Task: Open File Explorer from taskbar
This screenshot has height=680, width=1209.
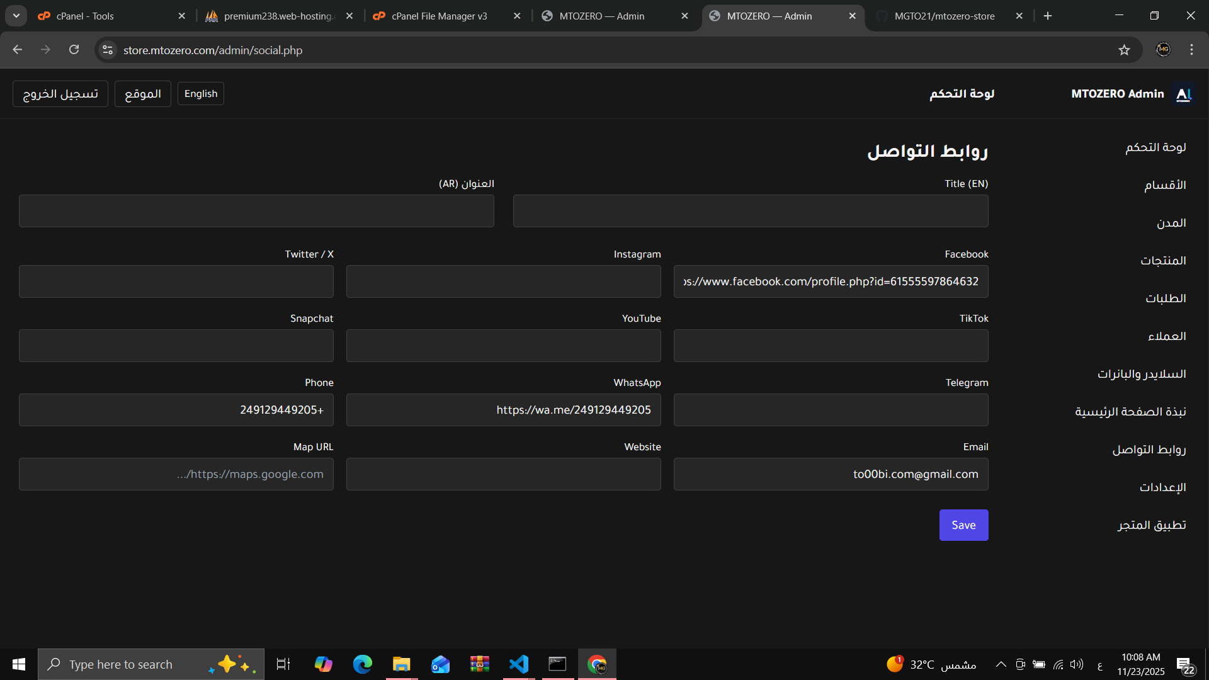Action: (401, 664)
